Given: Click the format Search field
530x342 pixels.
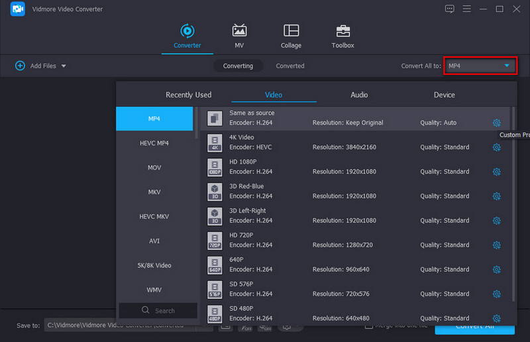Looking at the screenshot, I should point(158,311).
